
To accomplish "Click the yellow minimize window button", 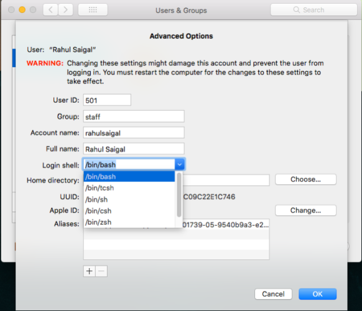I will (22, 10).
